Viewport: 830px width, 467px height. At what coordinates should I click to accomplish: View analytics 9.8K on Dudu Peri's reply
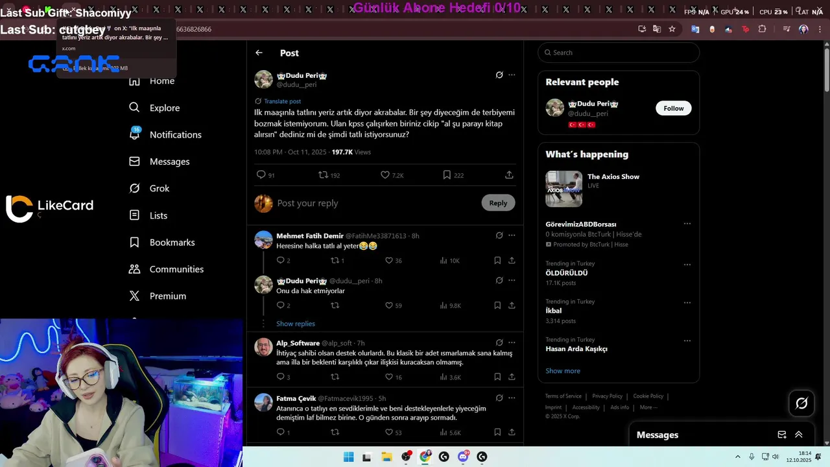point(449,305)
